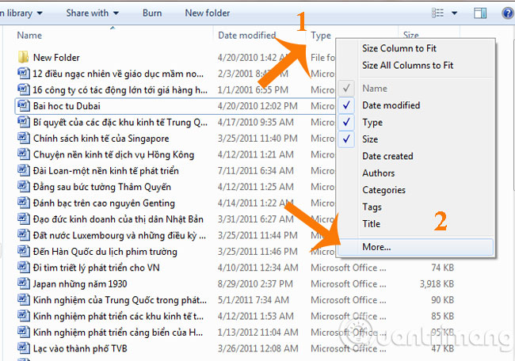Select Word icon for Bai hoc tu Dubai
Screen dimensions: 515x361
(23, 105)
